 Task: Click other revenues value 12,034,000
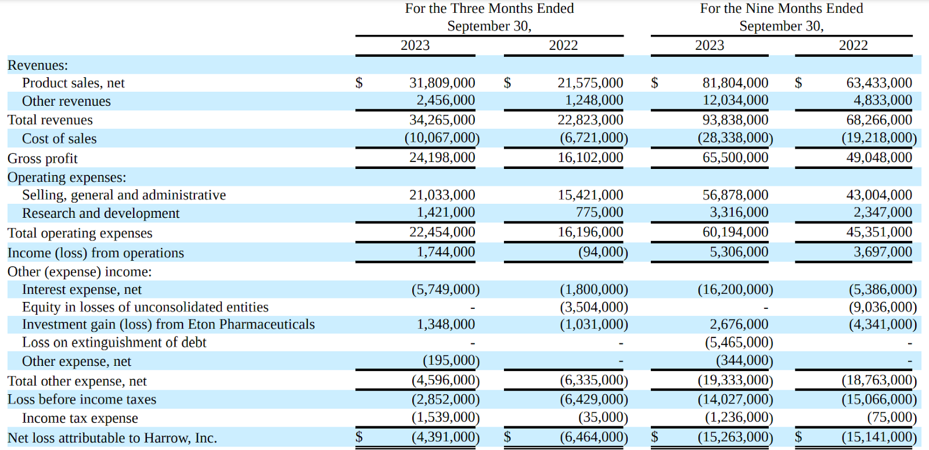click(735, 100)
